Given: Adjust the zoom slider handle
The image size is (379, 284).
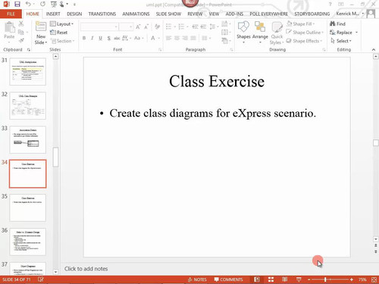Looking at the screenshot, I should pyautogui.click(x=325, y=279).
